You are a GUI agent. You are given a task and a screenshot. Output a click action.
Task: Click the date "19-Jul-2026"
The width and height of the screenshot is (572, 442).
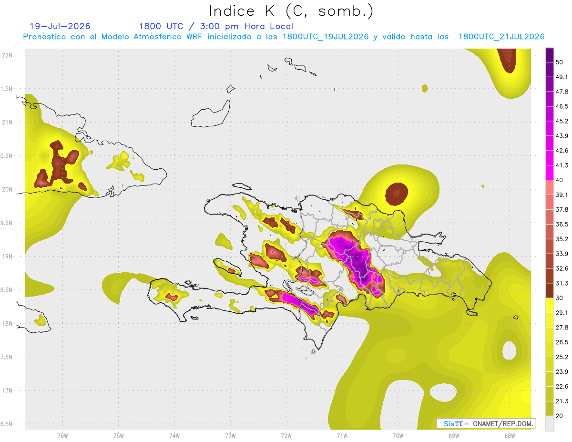coord(60,26)
